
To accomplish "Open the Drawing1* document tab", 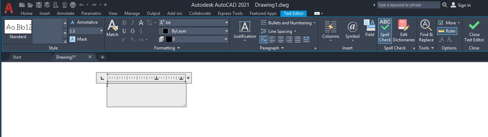I will coord(66,57).
